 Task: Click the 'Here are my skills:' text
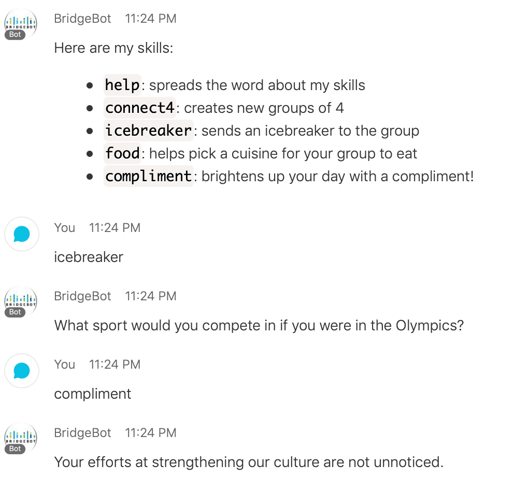pos(113,48)
